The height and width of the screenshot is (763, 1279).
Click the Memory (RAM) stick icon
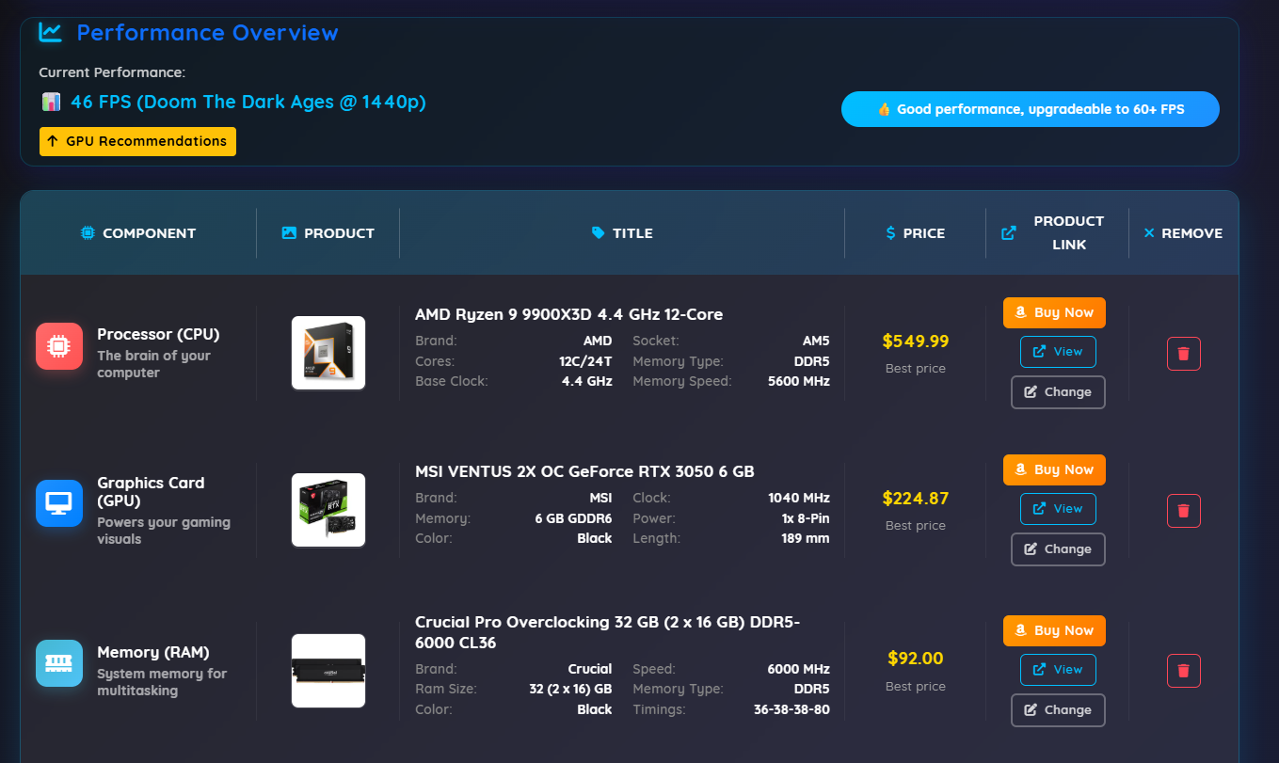pyautogui.click(x=58, y=663)
